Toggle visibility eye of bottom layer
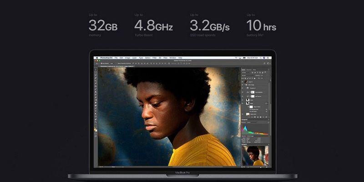 243,114
